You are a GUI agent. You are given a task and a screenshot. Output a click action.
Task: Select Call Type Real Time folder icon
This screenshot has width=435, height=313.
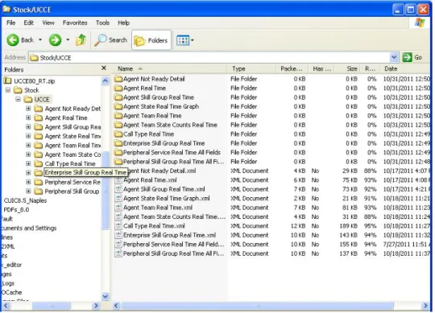(x=118, y=134)
